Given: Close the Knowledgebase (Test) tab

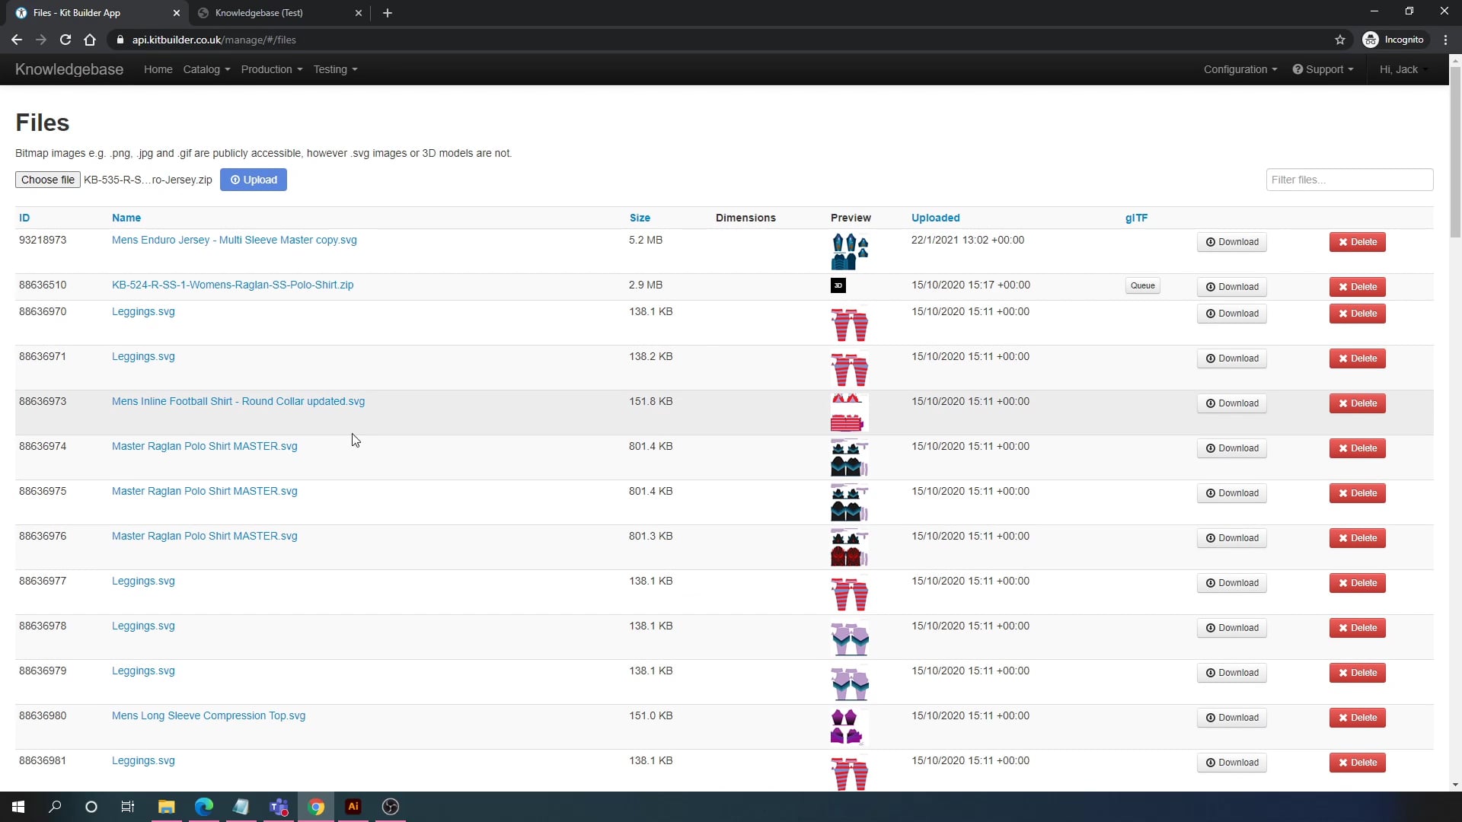Looking at the screenshot, I should [359, 13].
